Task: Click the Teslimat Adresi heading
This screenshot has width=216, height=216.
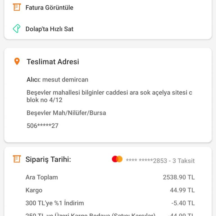Action: tap(53, 62)
